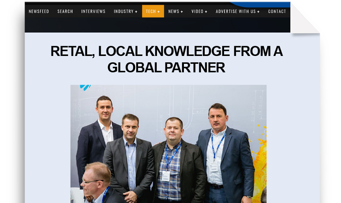Screen dimensions: 341x203
Task: Click the folded page corner graphic
Action: [x=305, y=19]
